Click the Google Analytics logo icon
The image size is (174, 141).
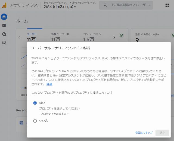(x=4, y=5)
